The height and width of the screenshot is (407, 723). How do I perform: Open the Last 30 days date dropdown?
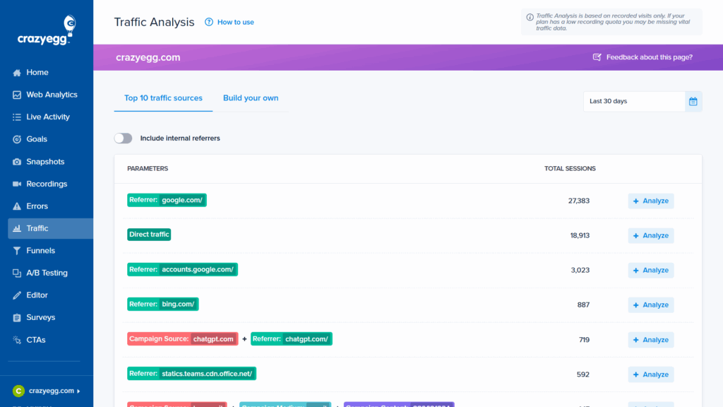click(633, 102)
